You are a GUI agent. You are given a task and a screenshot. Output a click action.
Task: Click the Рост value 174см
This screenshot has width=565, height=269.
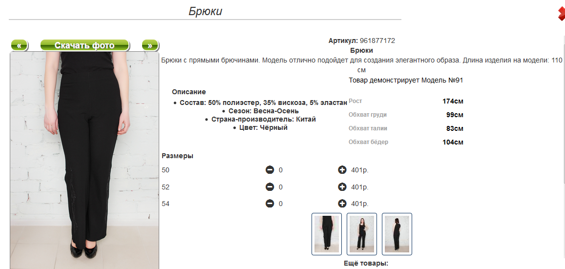(x=453, y=101)
